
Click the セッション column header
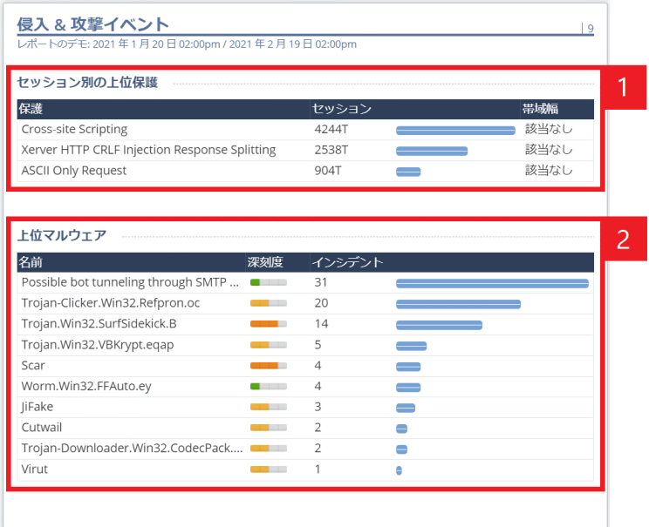342,109
